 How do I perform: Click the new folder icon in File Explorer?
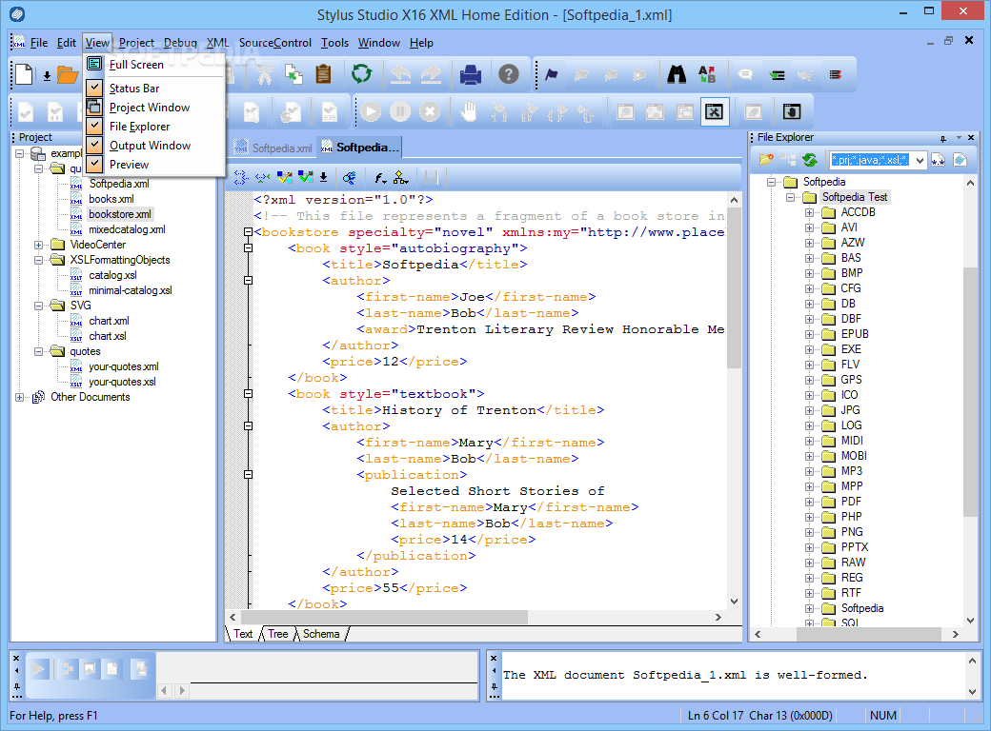(x=766, y=160)
